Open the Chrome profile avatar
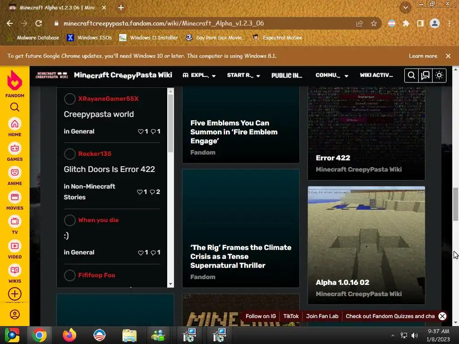 click(435, 23)
